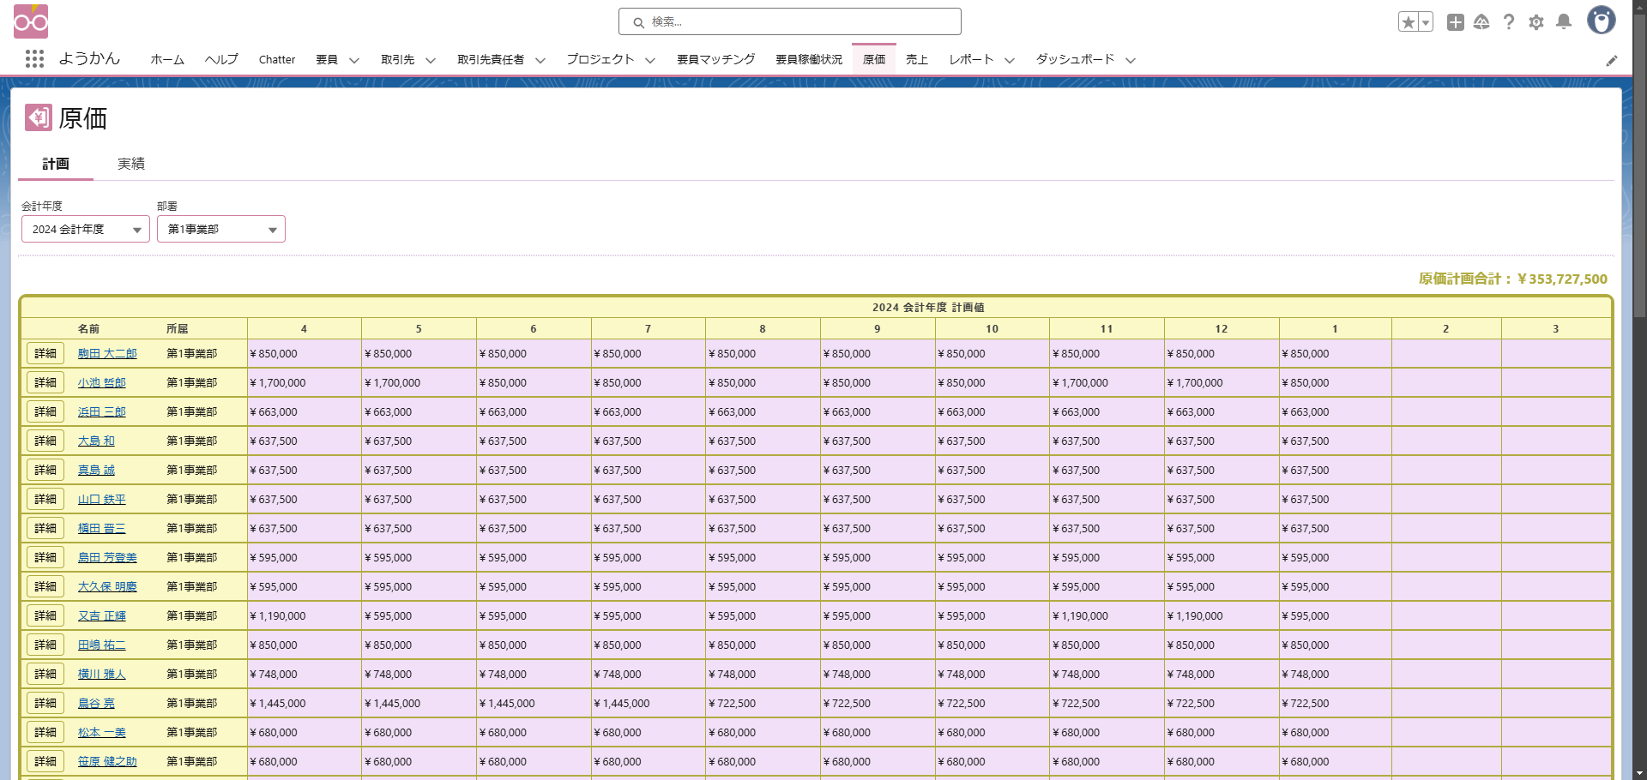Image resolution: width=1647 pixels, height=780 pixels.
Task: Expand the favorites list arrow
Action: 1426,22
